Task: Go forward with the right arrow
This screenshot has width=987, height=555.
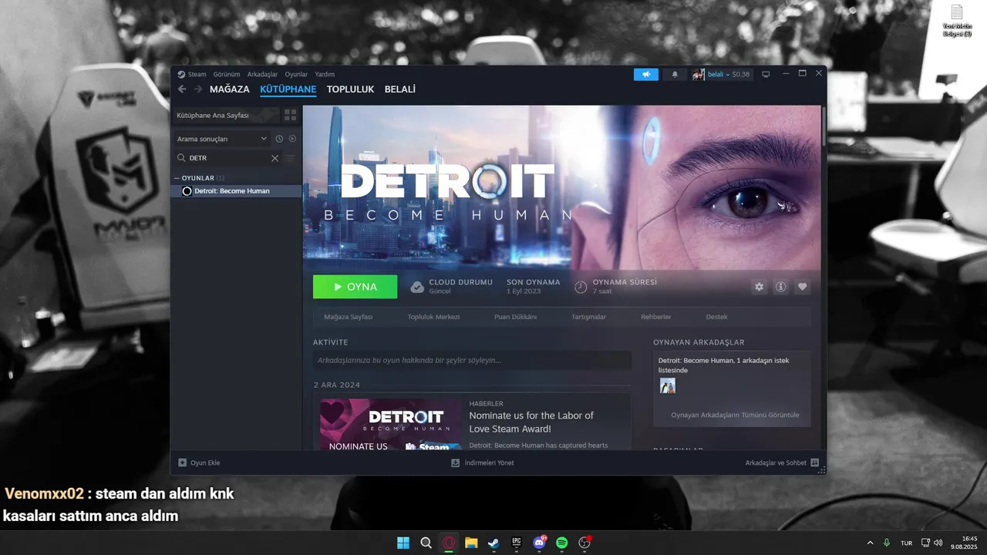Action: pyautogui.click(x=198, y=89)
